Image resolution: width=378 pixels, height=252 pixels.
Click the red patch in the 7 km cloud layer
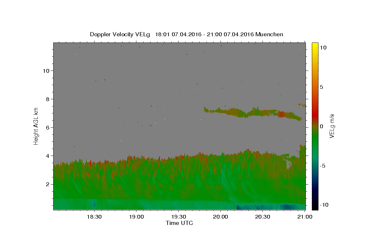coord(281,114)
